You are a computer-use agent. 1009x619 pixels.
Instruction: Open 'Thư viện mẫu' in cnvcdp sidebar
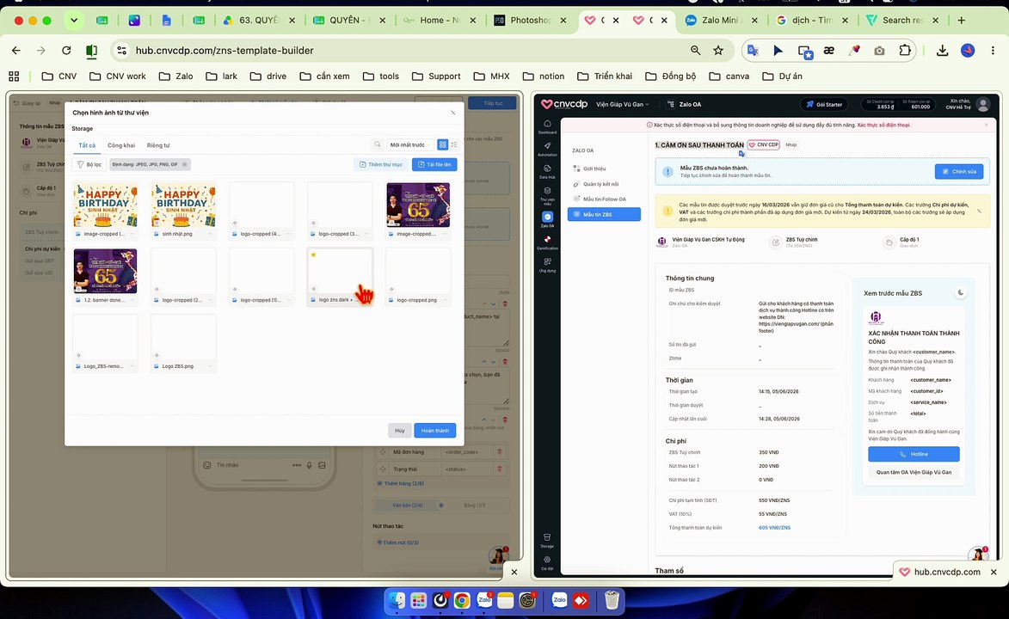coord(547,196)
